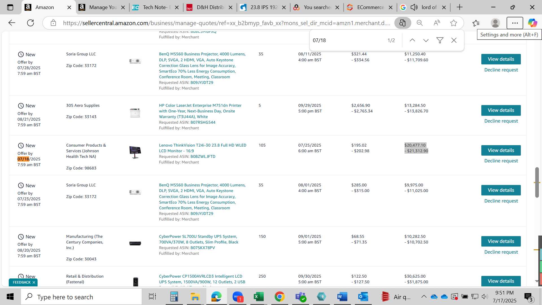542x305 pixels.
Task: Open CyberPower SL700U product link
Action: (x=198, y=239)
